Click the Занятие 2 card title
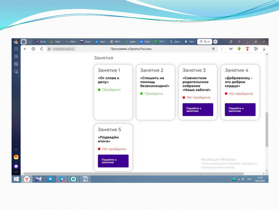 [151, 70]
